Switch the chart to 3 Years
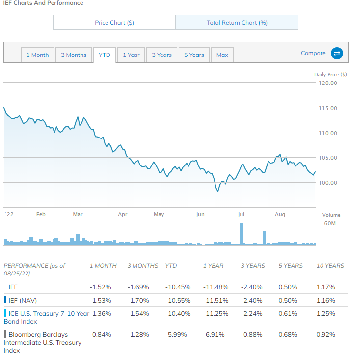Viewport: 349px width, 358px height. 161,55
